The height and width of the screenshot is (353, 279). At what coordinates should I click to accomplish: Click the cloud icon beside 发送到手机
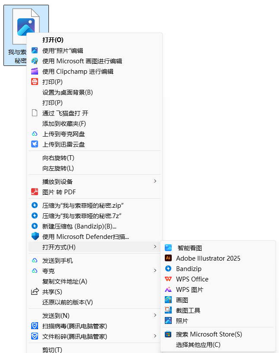click(x=35, y=261)
